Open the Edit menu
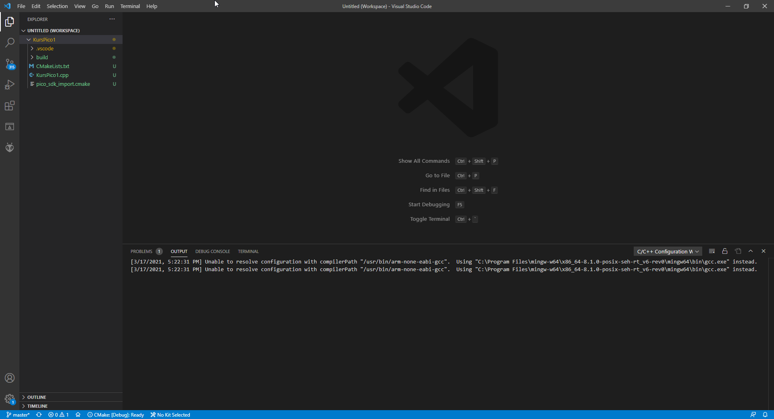774x419 pixels. pos(36,6)
